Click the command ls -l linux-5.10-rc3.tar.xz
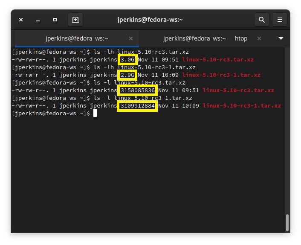 [x=139, y=83]
